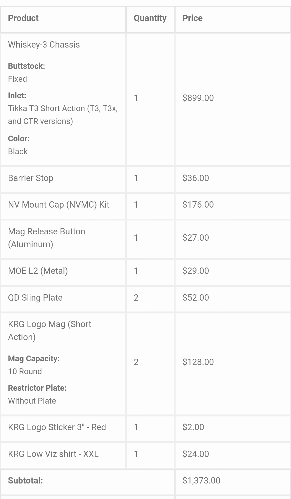The height and width of the screenshot is (499, 291).
Task: Click the Tikka T3 Short Action inlet text
Action: (63, 115)
